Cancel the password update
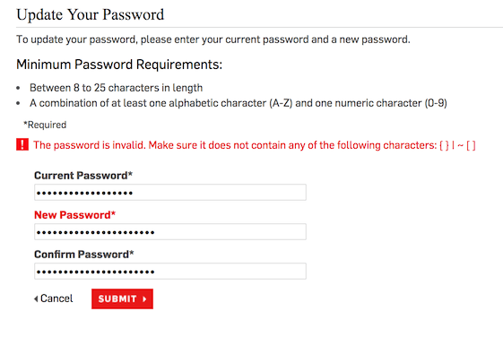Viewport: 503px width, 337px height. click(x=54, y=298)
